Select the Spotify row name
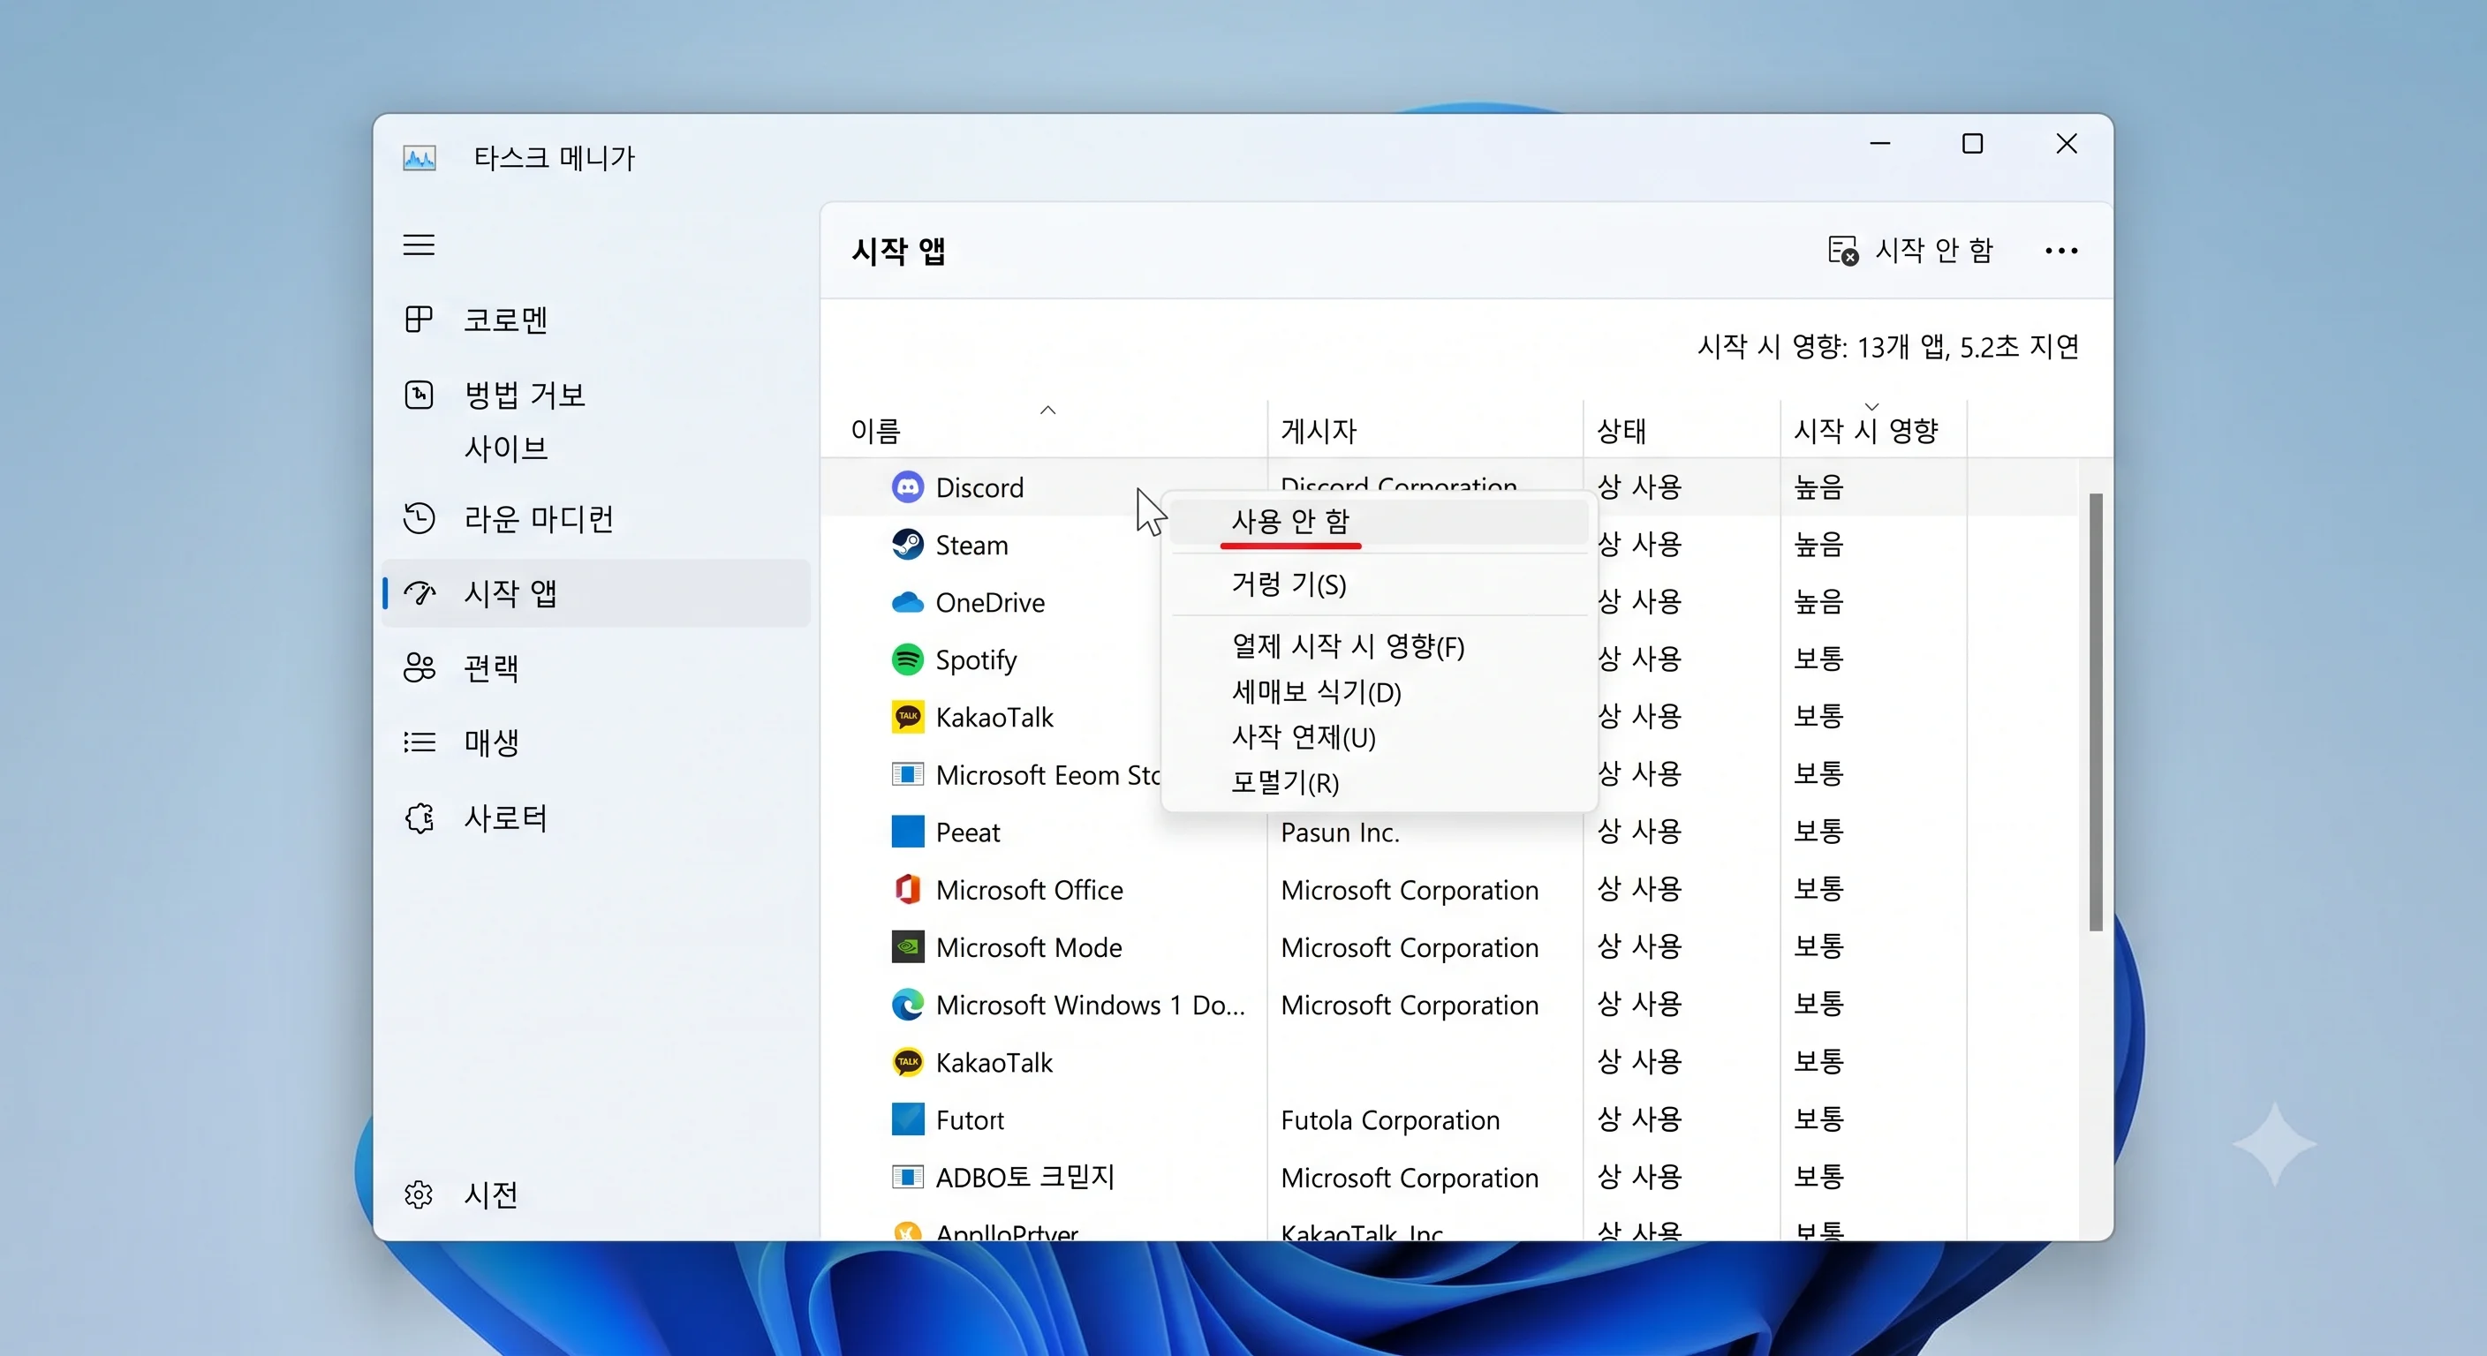Screen dimensions: 2487x1356 (x=976, y=660)
